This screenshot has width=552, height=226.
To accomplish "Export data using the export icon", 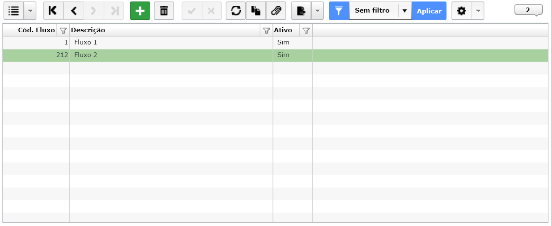I will point(301,11).
